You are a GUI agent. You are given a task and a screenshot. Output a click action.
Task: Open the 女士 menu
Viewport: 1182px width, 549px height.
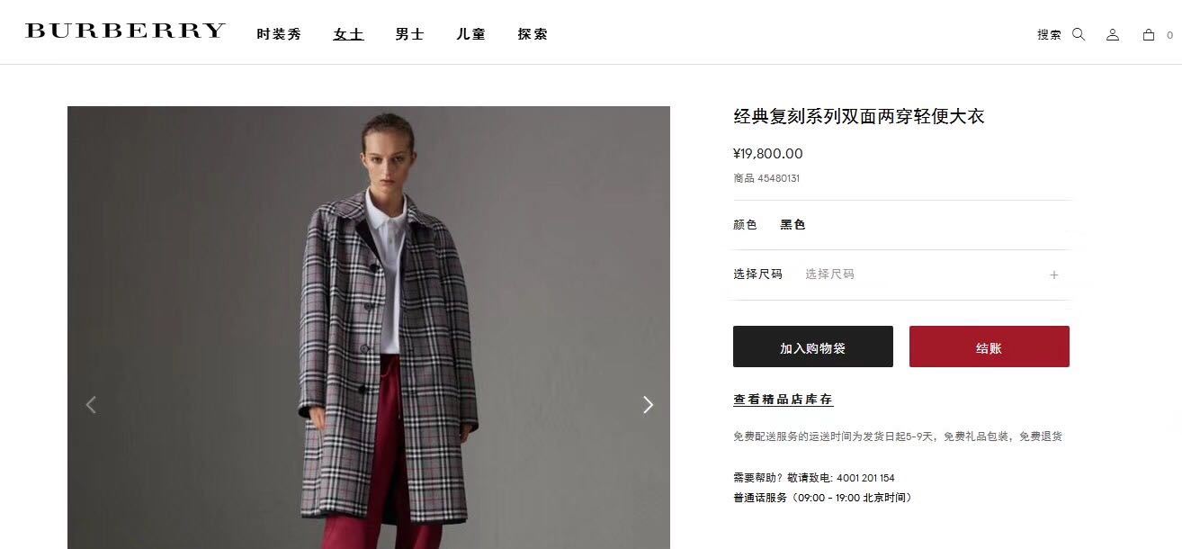pos(348,34)
